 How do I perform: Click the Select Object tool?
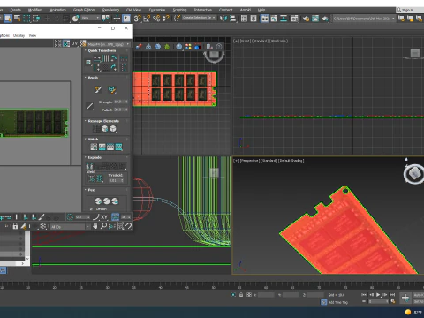tap(8, 19)
